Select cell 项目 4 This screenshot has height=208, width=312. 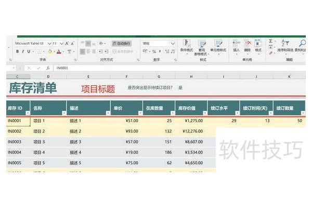pyautogui.click(x=48, y=152)
